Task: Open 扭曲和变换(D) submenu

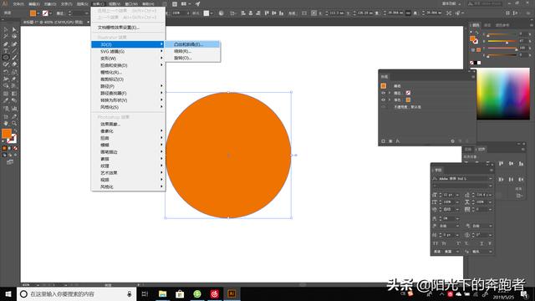Action: (x=128, y=65)
